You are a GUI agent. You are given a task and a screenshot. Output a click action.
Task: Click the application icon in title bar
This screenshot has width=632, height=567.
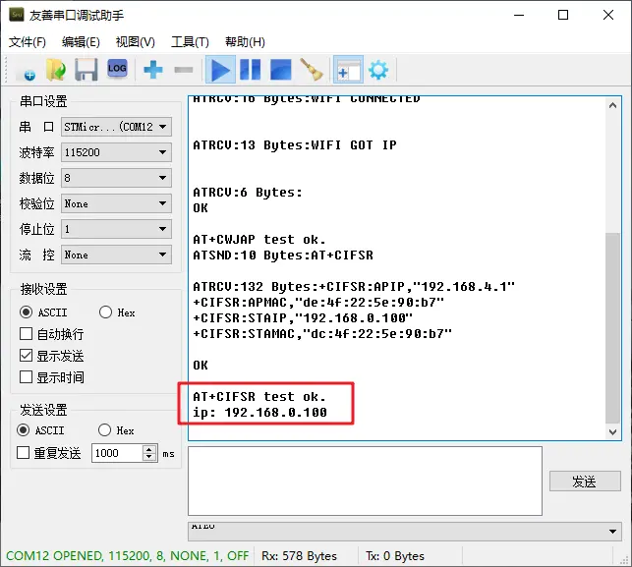tap(17, 15)
